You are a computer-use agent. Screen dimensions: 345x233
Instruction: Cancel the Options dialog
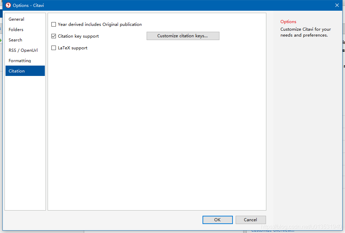click(x=250, y=220)
